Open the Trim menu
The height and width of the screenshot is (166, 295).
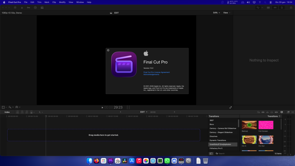tap(39, 2)
